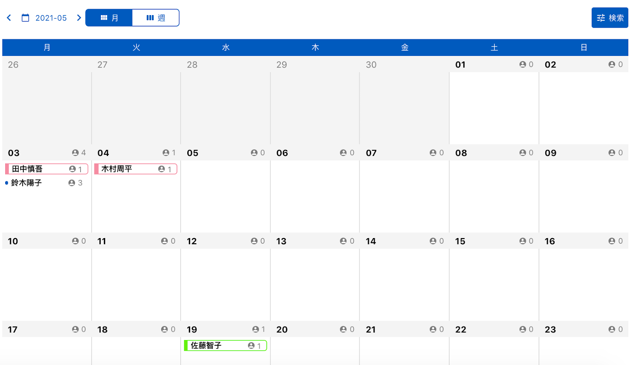Click person count icon for day 10
The height and width of the screenshot is (365, 635).
click(75, 241)
